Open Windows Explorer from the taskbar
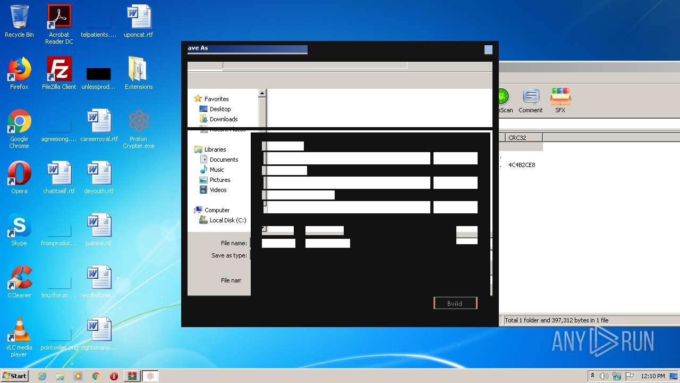 click(x=60, y=376)
